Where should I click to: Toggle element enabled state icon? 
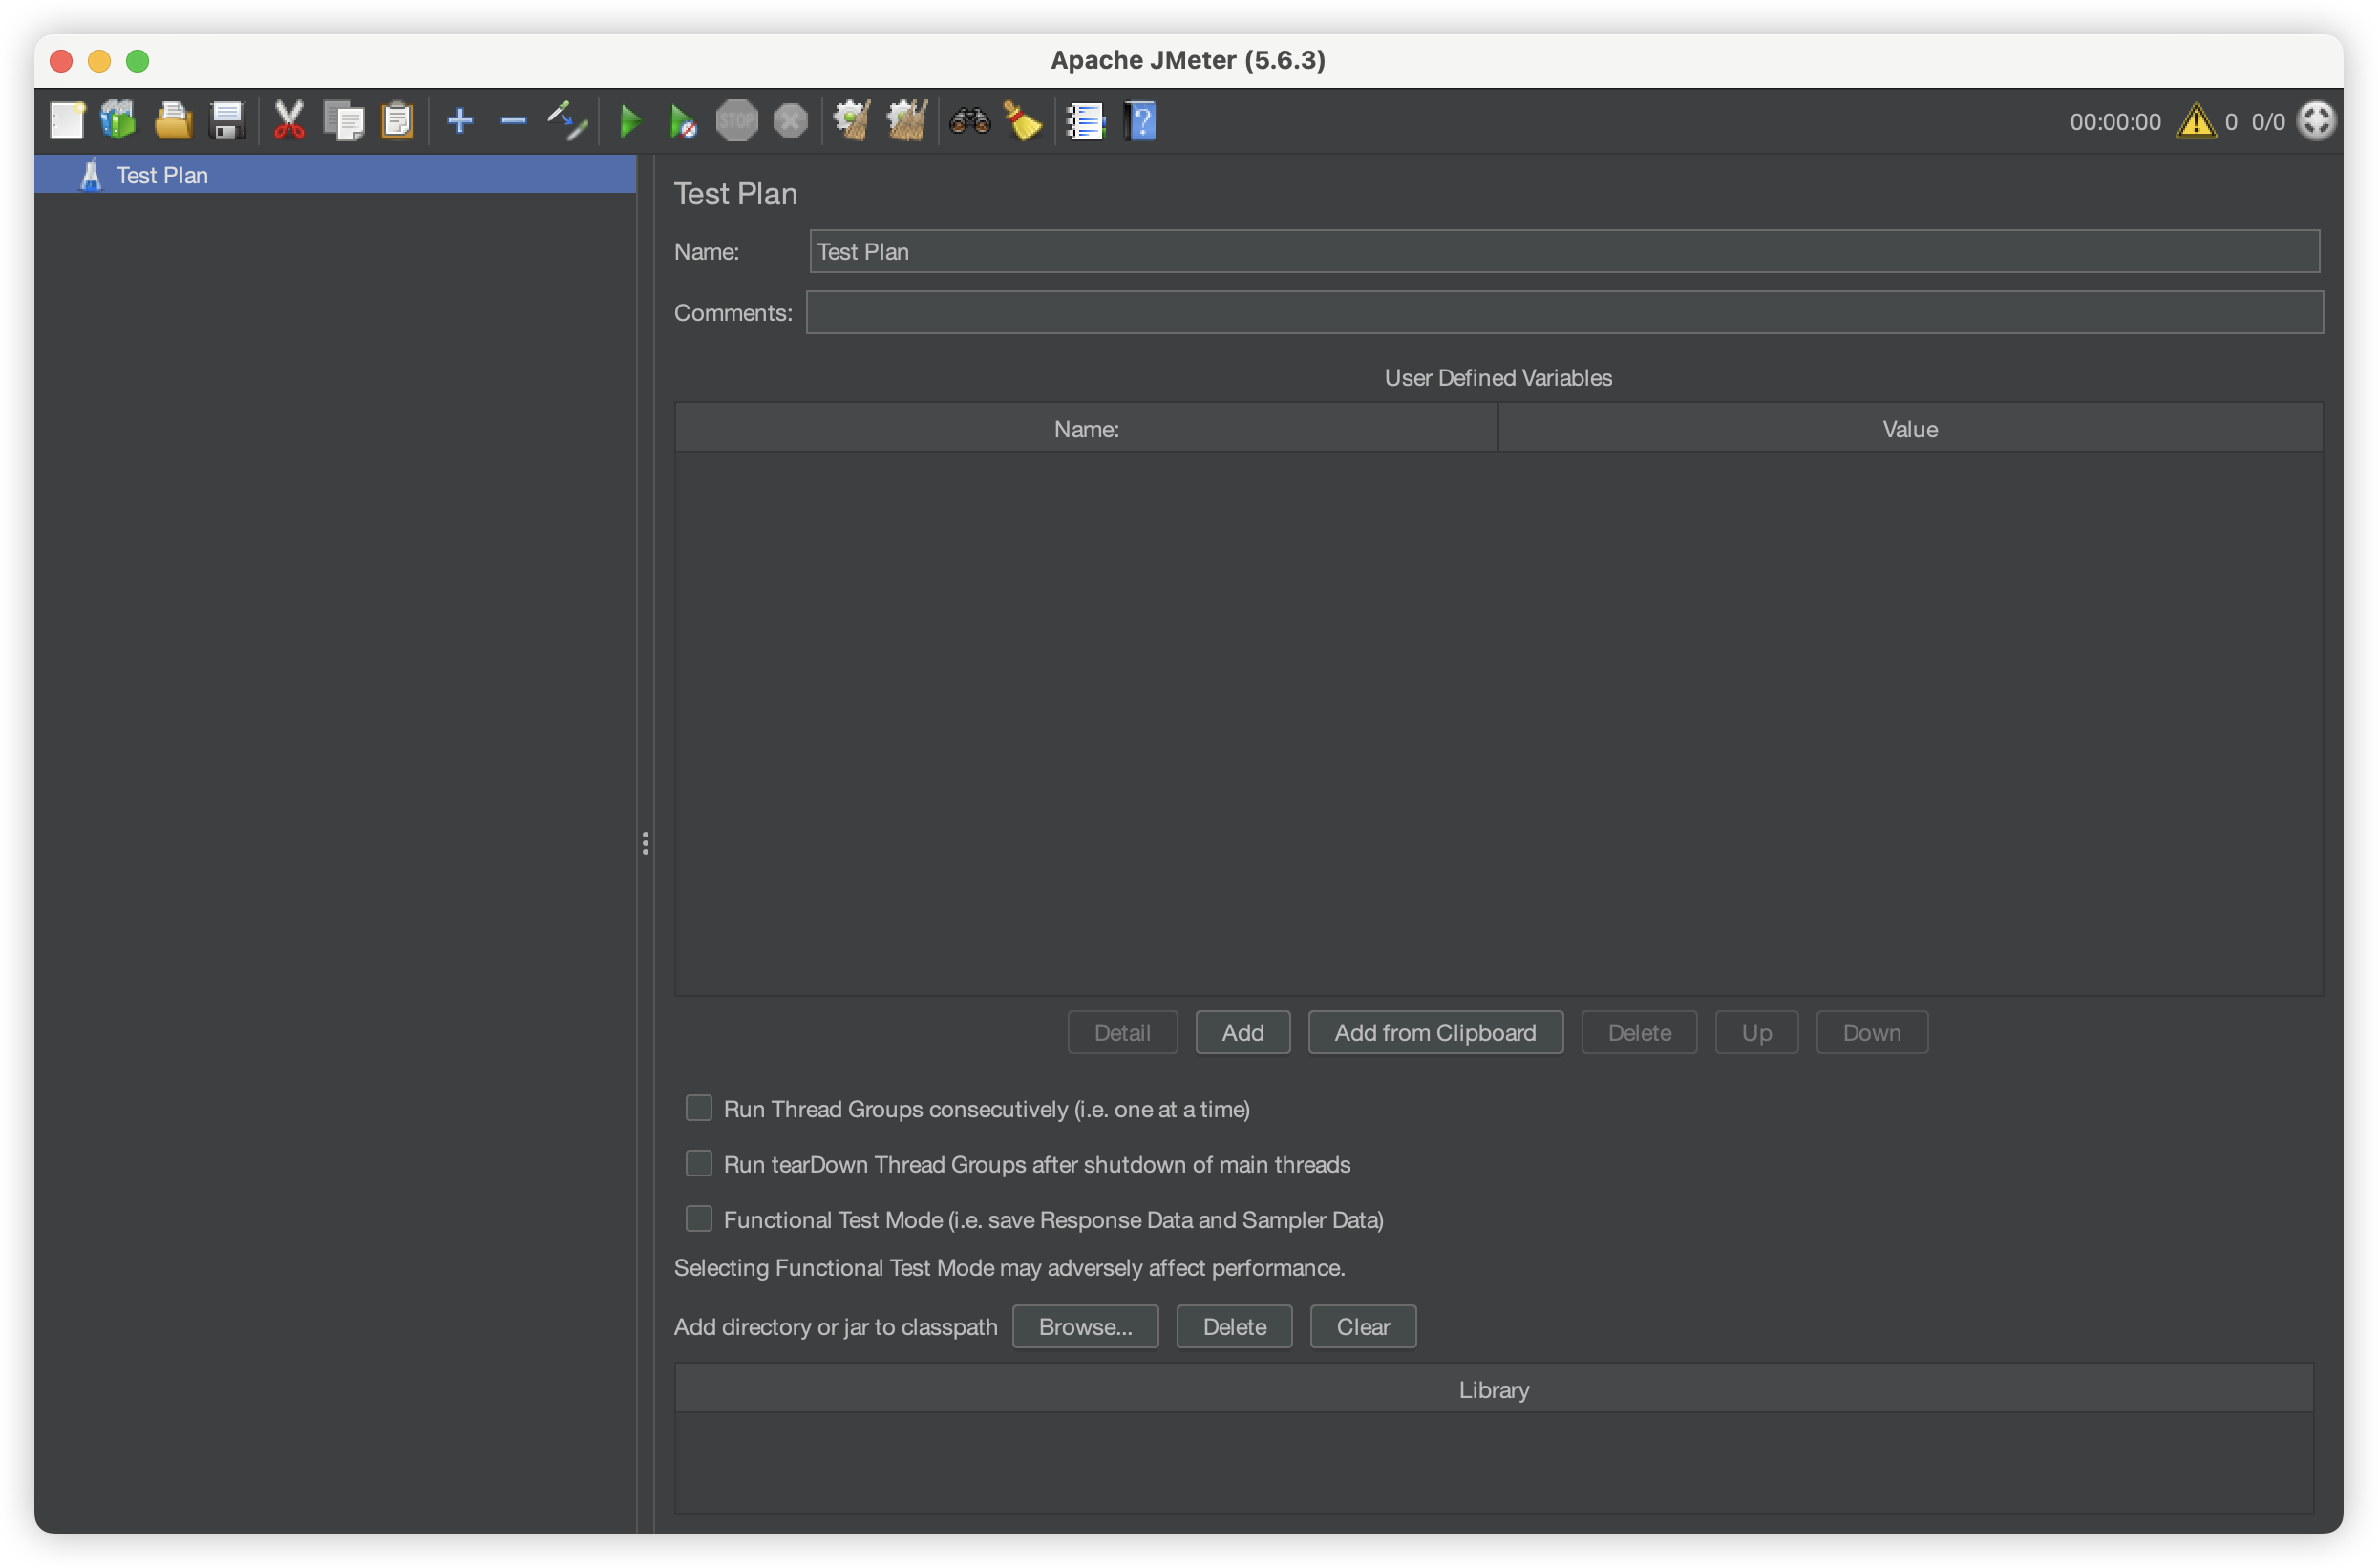coord(567,121)
